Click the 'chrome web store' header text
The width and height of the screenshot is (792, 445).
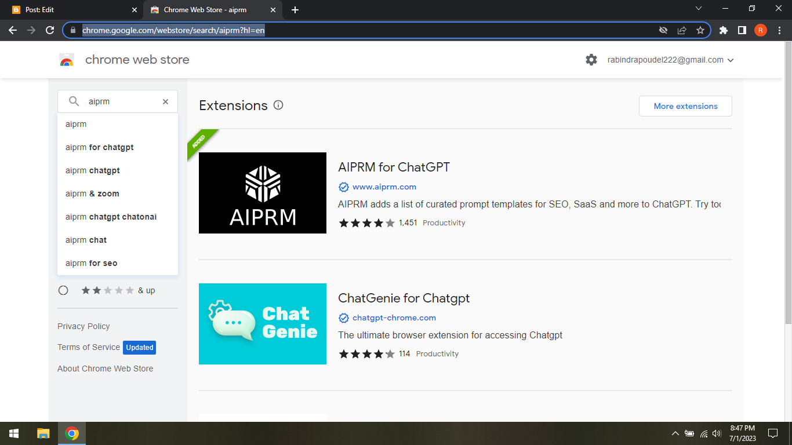[137, 60]
